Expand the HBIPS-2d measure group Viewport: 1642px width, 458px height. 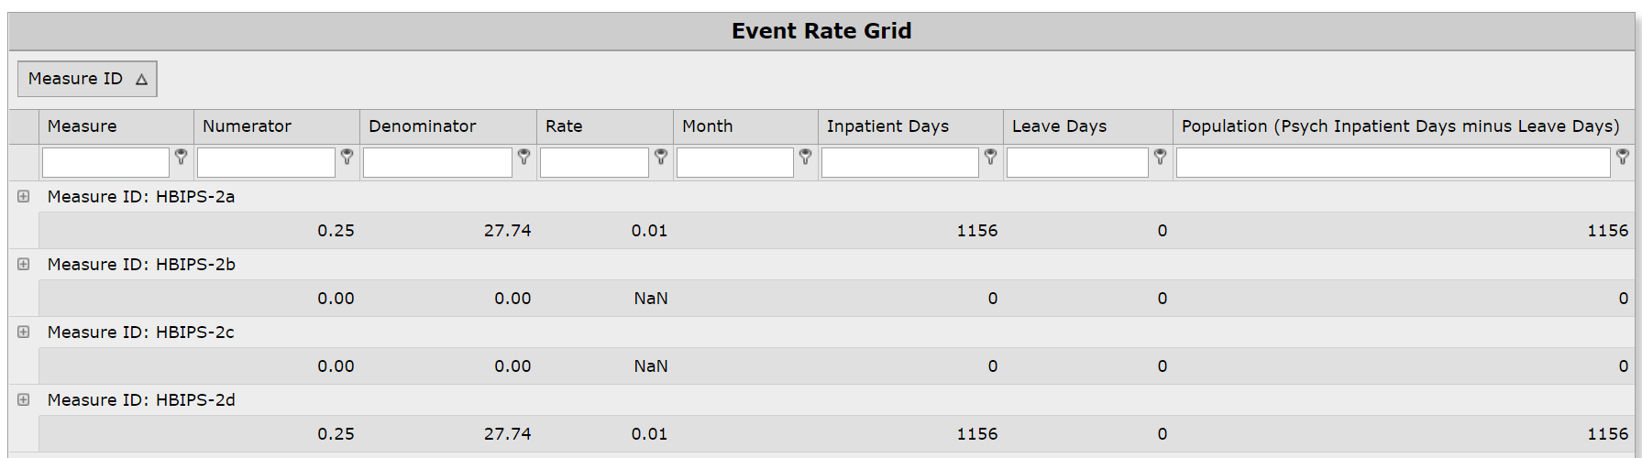point(24,399)
